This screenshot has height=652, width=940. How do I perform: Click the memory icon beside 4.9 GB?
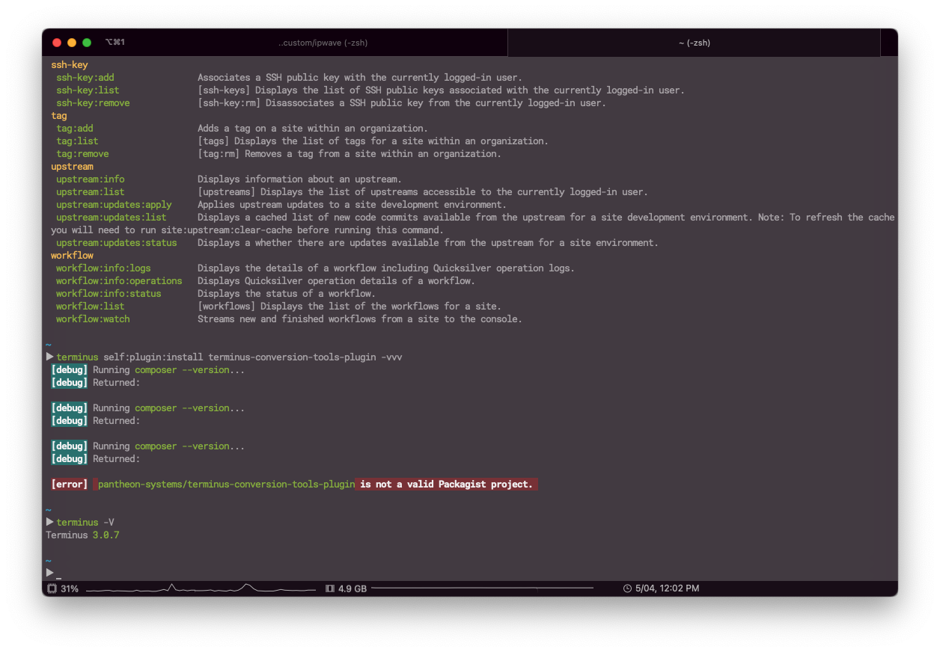[x=330, y=588]
